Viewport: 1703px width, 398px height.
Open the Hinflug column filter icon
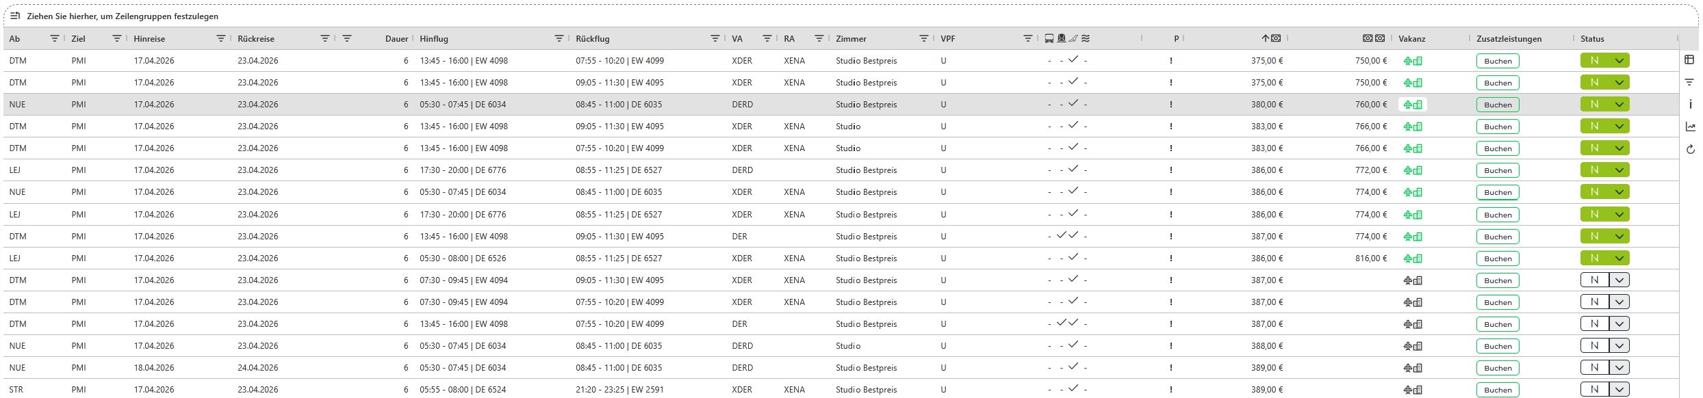559,38
